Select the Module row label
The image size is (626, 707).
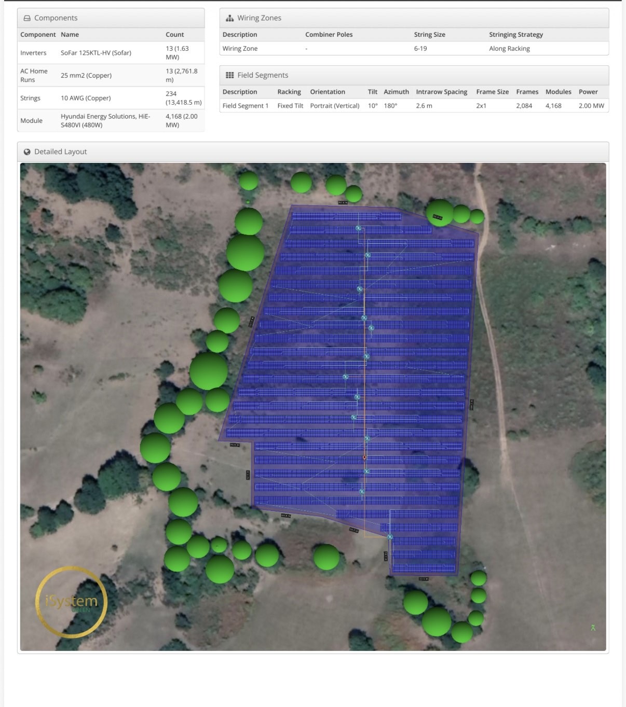[x=31, y=121]
